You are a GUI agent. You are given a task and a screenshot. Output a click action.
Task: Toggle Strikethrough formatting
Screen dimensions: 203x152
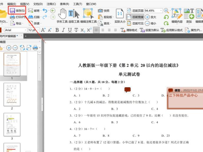coord(76,30)
